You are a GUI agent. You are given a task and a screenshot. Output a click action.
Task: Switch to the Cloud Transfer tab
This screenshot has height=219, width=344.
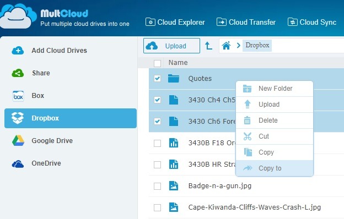(x=246, y=22)
